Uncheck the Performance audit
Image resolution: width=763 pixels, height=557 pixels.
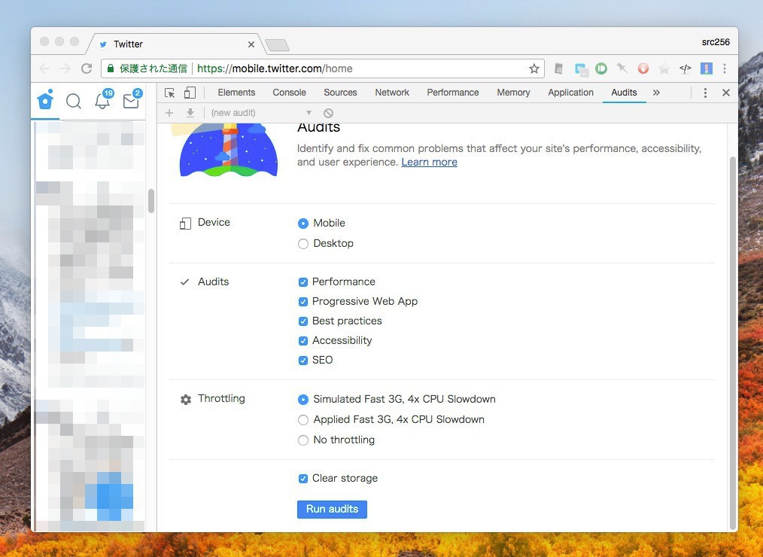click(x=302, y=282)
